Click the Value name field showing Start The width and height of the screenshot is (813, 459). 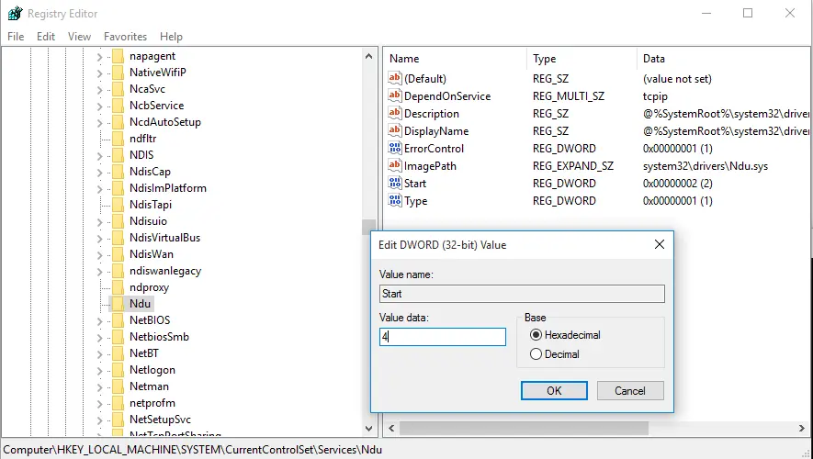point(522,294)
